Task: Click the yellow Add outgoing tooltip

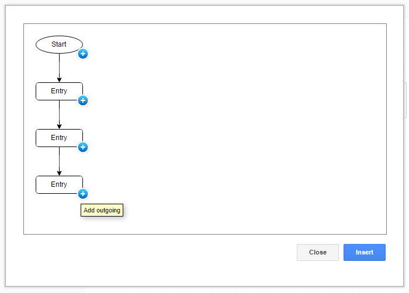Action: 102,210
